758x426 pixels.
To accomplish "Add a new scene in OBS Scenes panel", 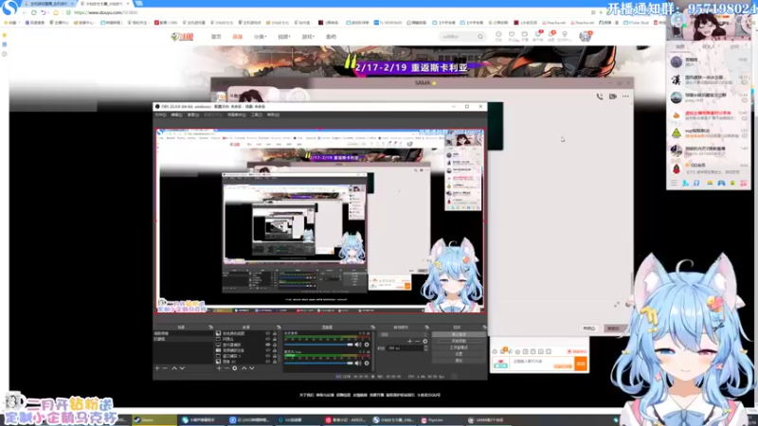I will (x=157, y=368).
